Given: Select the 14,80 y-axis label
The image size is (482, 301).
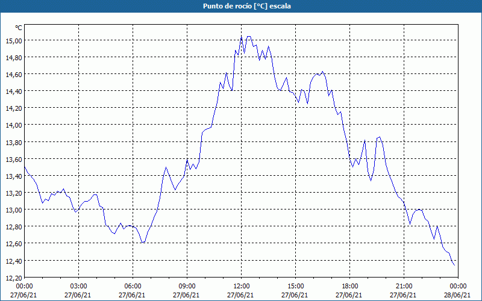Looking at the screenshot, I should pos(14,57).
